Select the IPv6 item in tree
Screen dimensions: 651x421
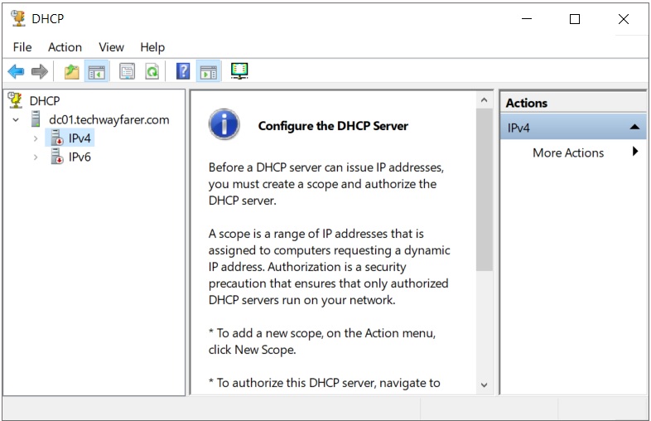point(80,157)
